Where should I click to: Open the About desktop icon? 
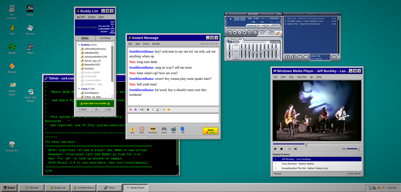(30, 11)
